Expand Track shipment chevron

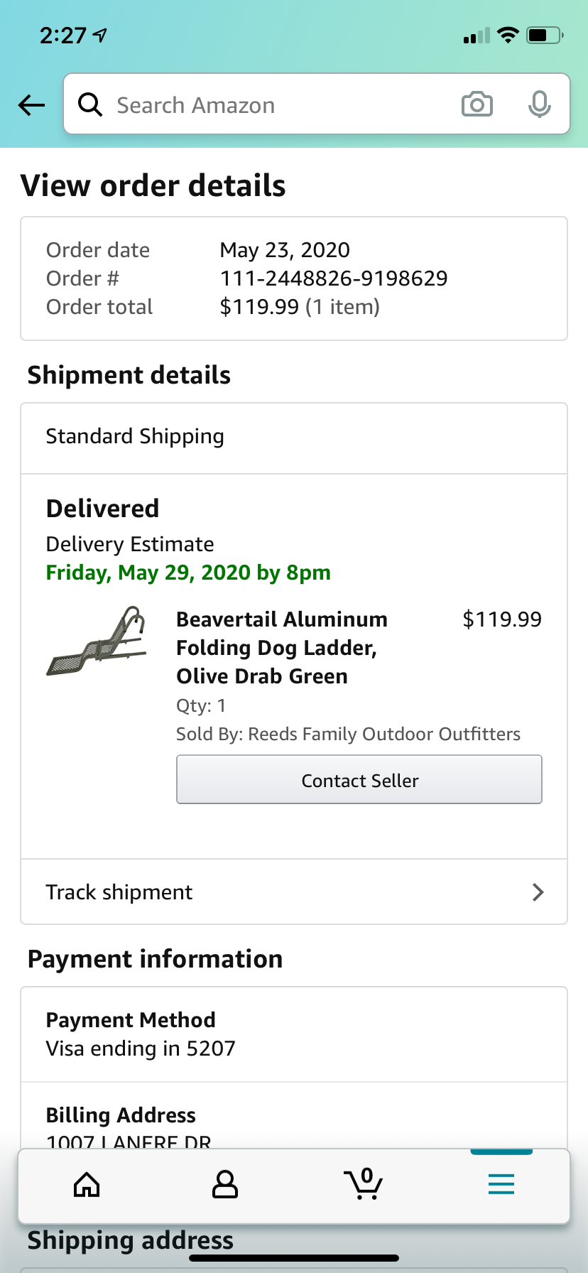point(538,892)
